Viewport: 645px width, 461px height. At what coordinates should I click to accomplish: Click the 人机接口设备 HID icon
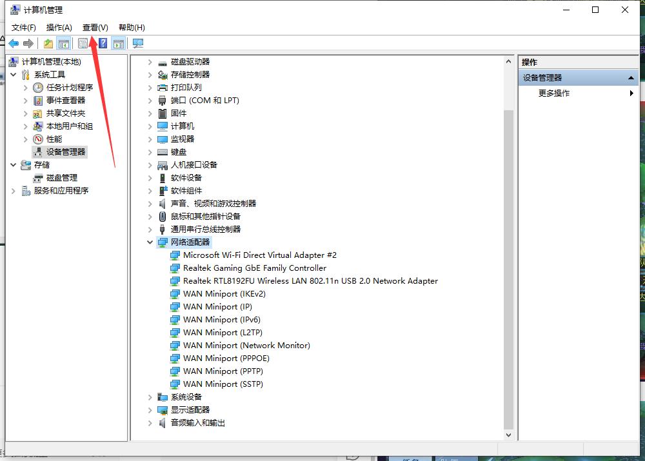tap(163, 165)
